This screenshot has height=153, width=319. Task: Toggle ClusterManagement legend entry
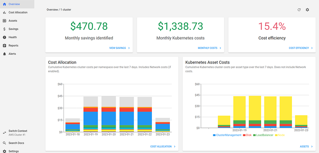[x=227, y=135]
